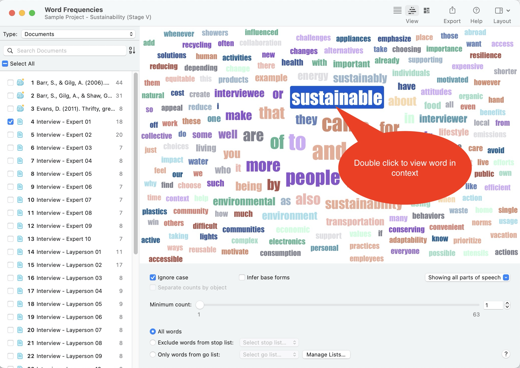
Task: Click the Minimum count stepper arrows
Action: click(x=507, y=305)
